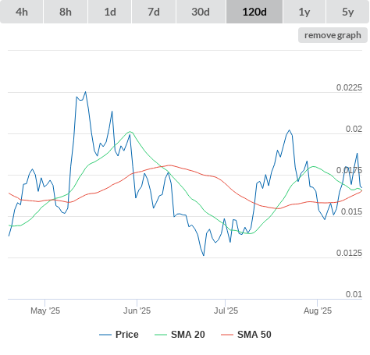Choose the 1d chart period

110,12
